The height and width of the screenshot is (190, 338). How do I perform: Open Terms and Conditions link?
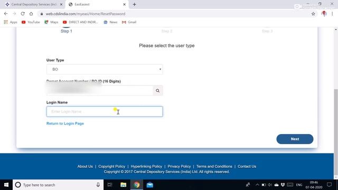[214, 166]
